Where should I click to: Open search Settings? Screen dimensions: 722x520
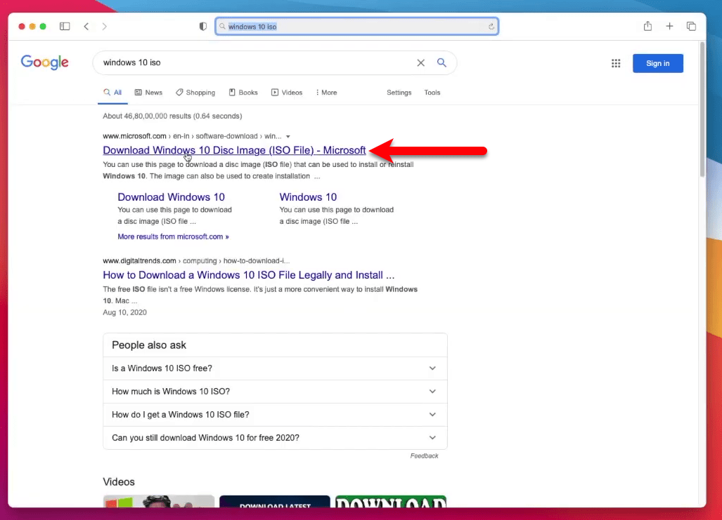tap(399, 93)
